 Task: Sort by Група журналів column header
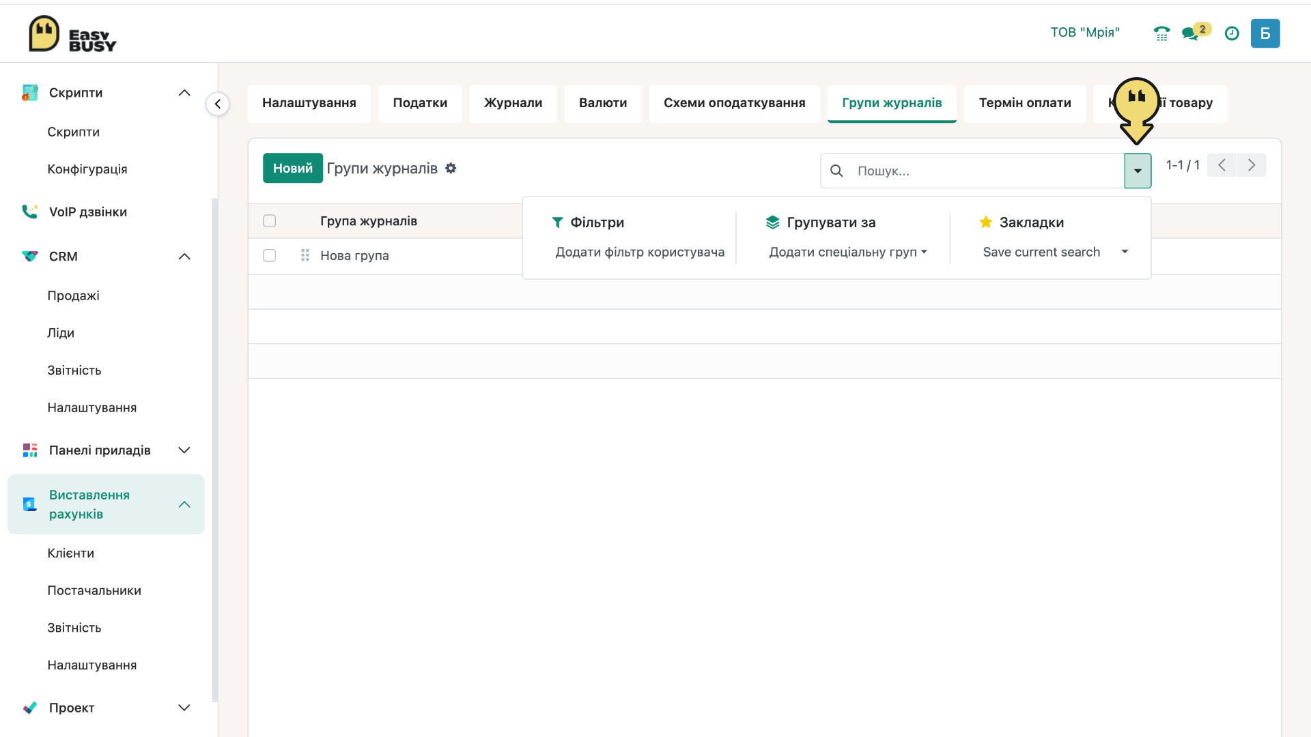click(x=369, y=221)
